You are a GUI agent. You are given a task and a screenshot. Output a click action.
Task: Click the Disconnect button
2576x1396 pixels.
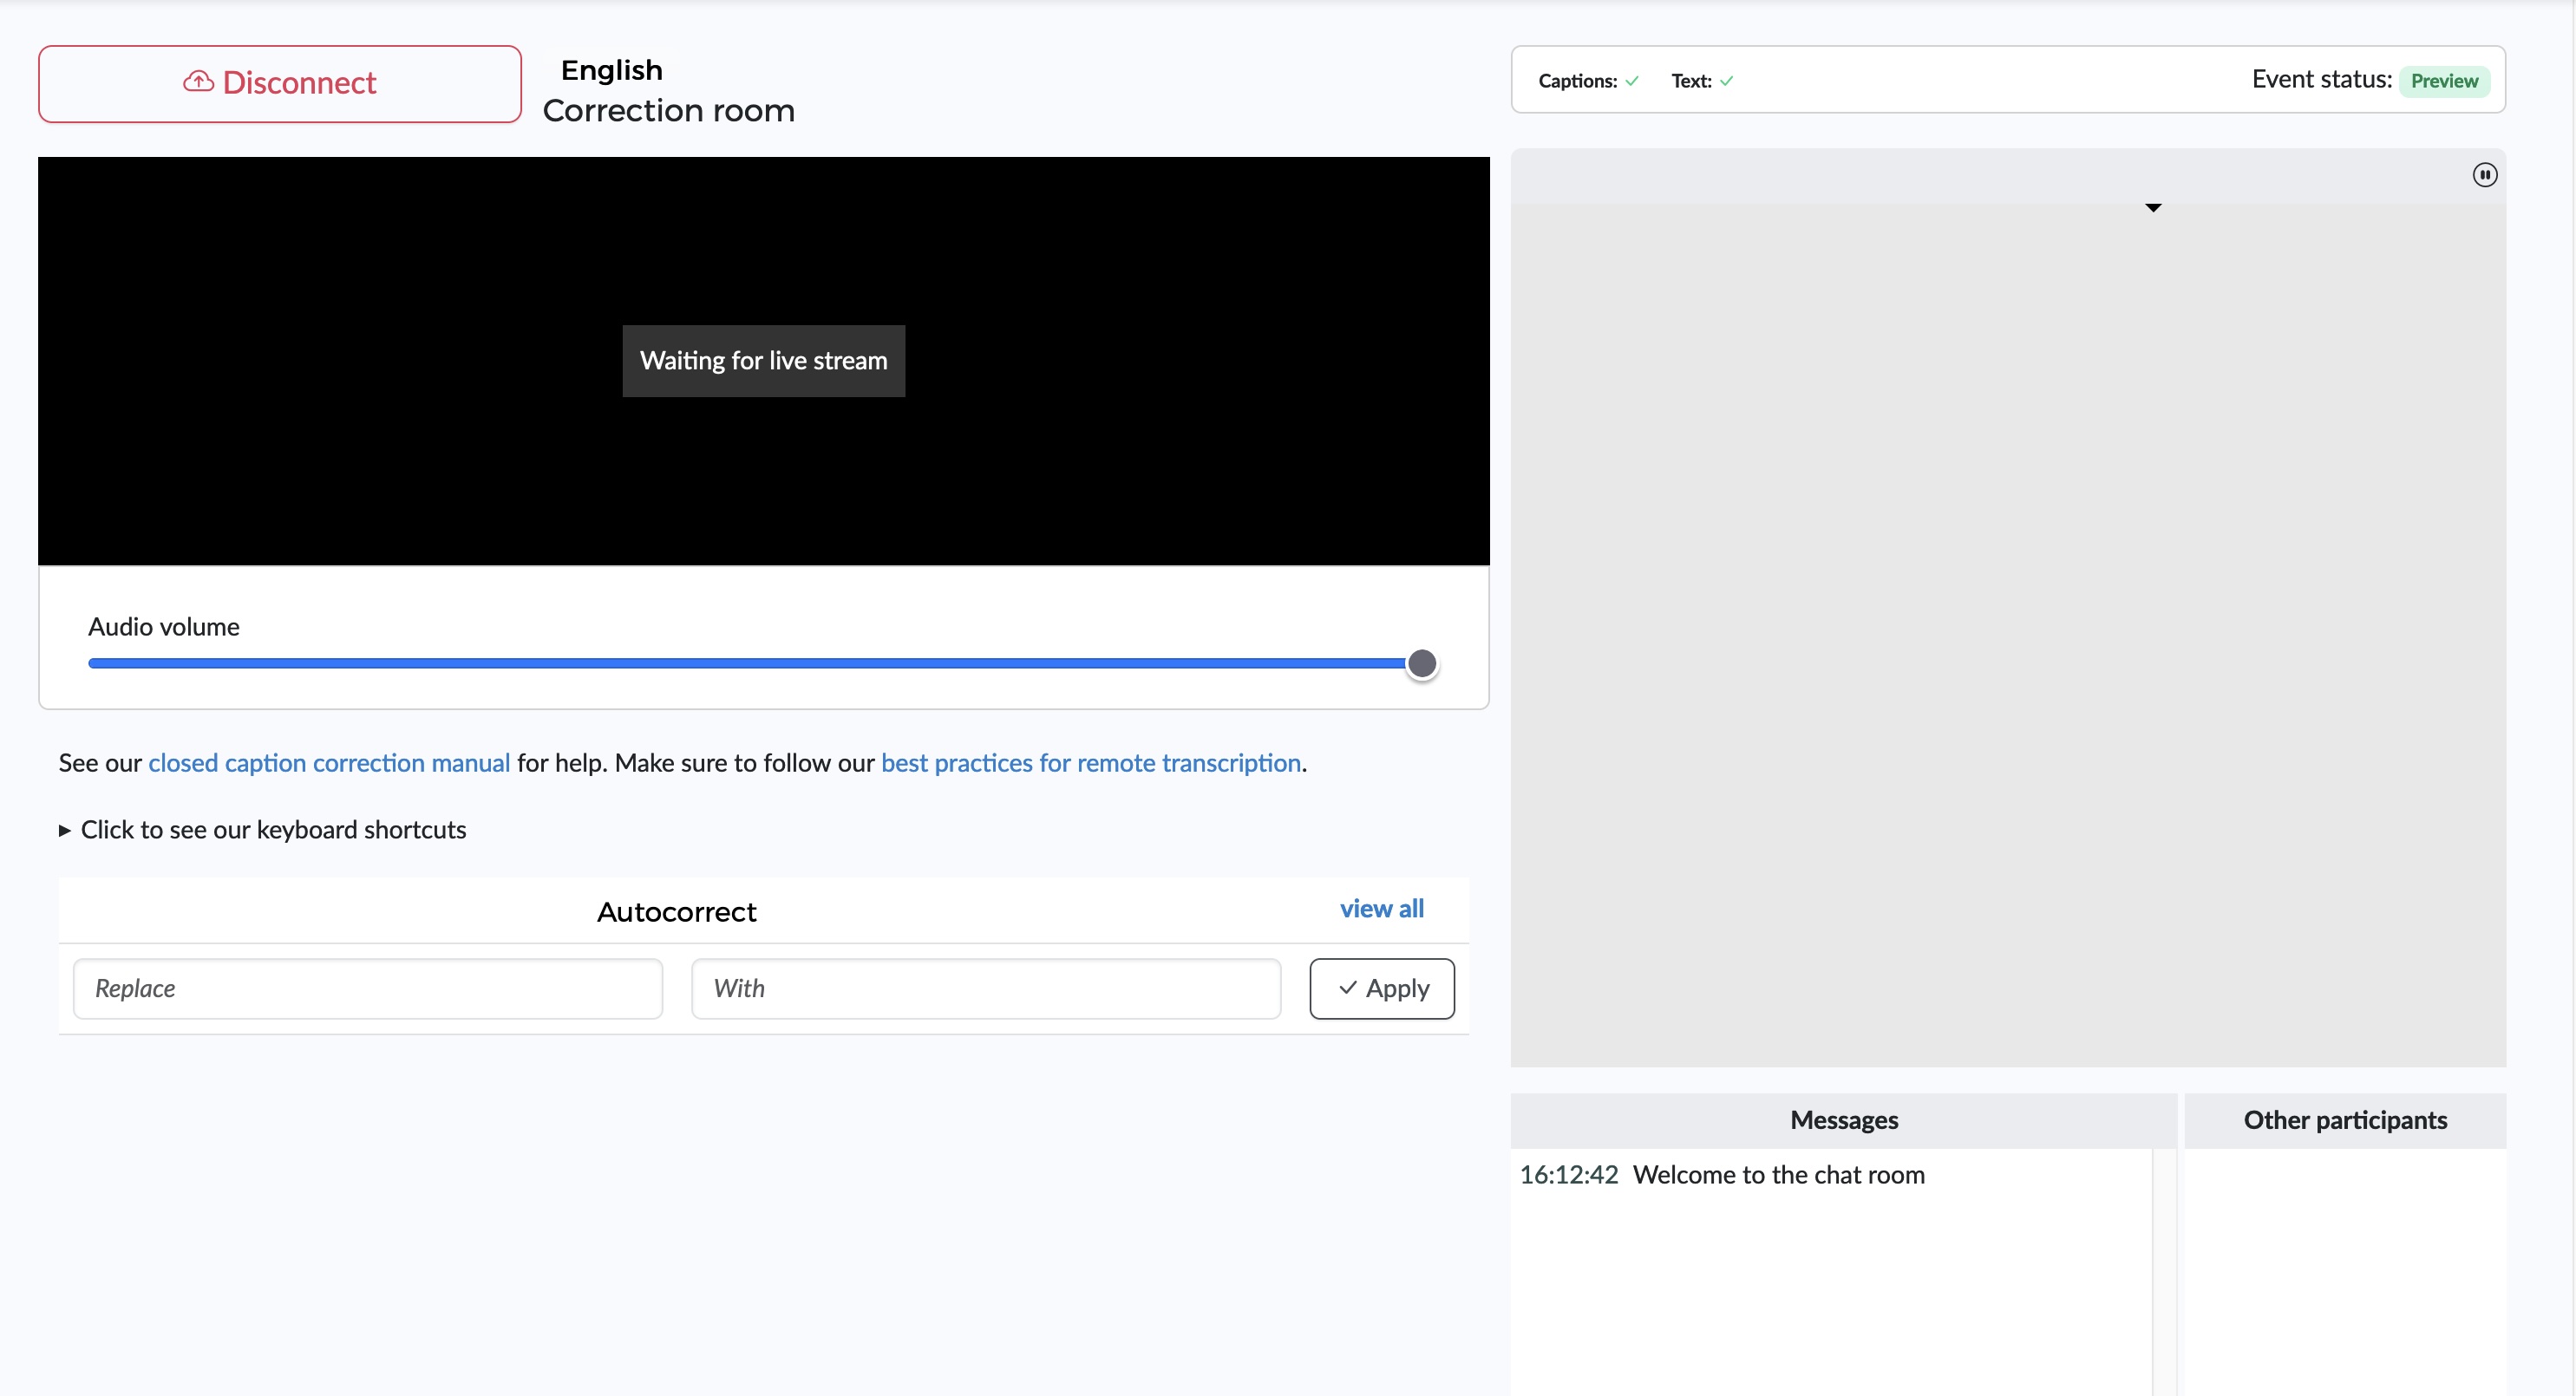point(279,84)
